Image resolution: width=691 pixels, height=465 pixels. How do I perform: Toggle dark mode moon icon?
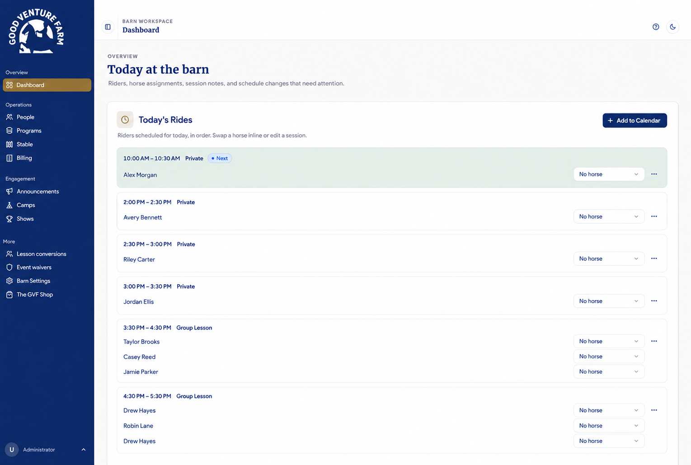pos(672,27)
